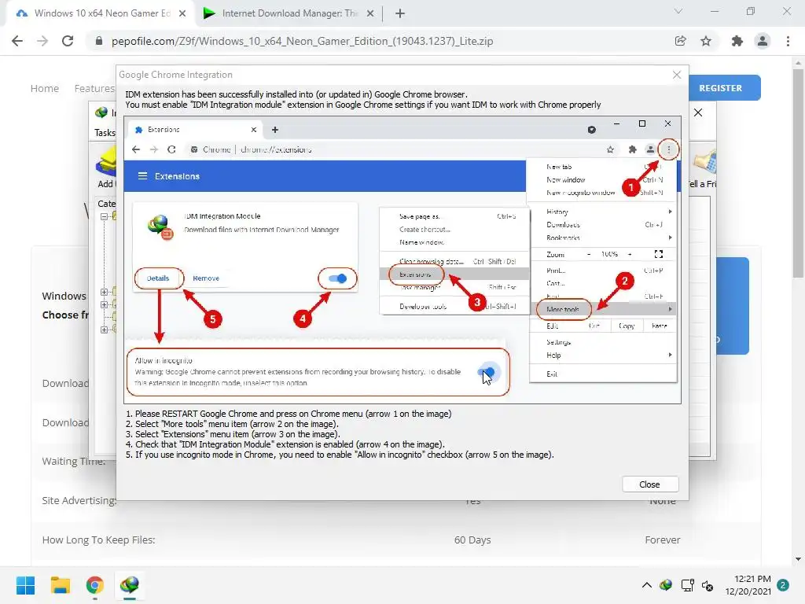Click the scrollbar up arrow

797,63
